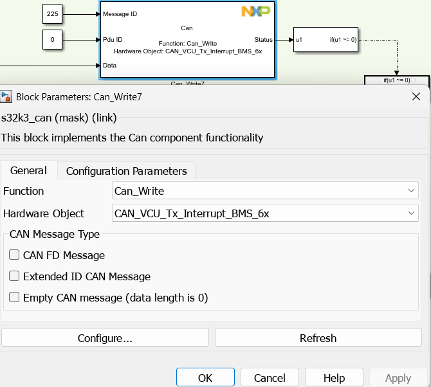Viewport: 431px width, 387px height.
Task: Expand the Hardware Object dropdown
Action: click(265, 213)
